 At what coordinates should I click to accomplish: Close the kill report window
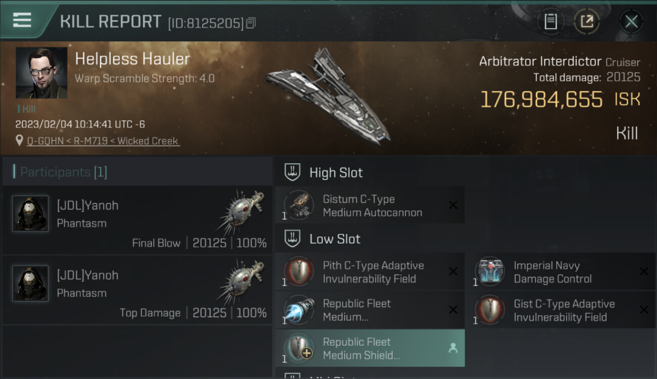coord(631,22)
